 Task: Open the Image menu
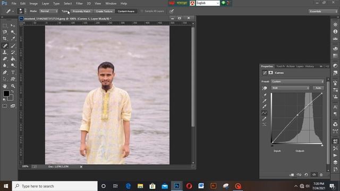(33, 4)
